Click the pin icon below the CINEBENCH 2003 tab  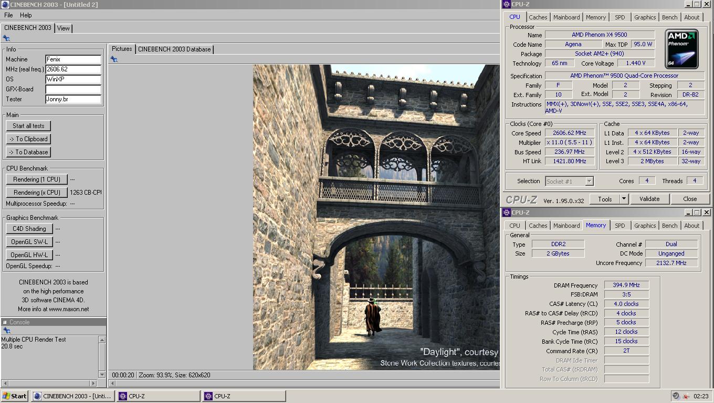(x=6, y=38)
